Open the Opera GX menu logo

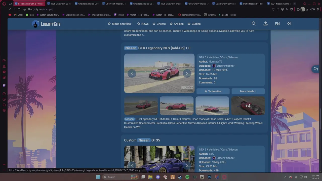[4, 4]
